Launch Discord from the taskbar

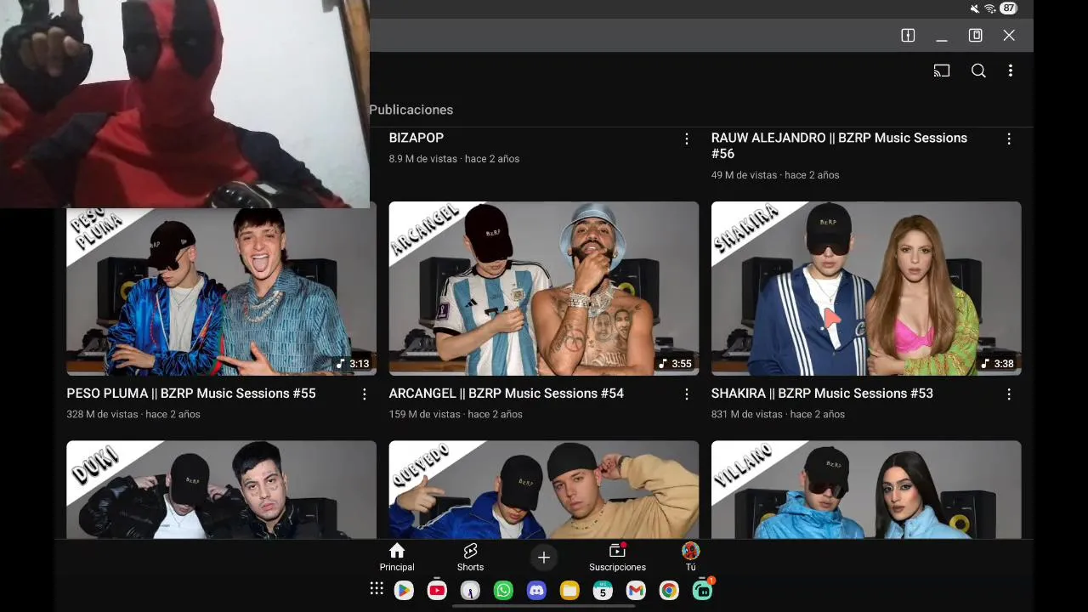click(536, 590)
